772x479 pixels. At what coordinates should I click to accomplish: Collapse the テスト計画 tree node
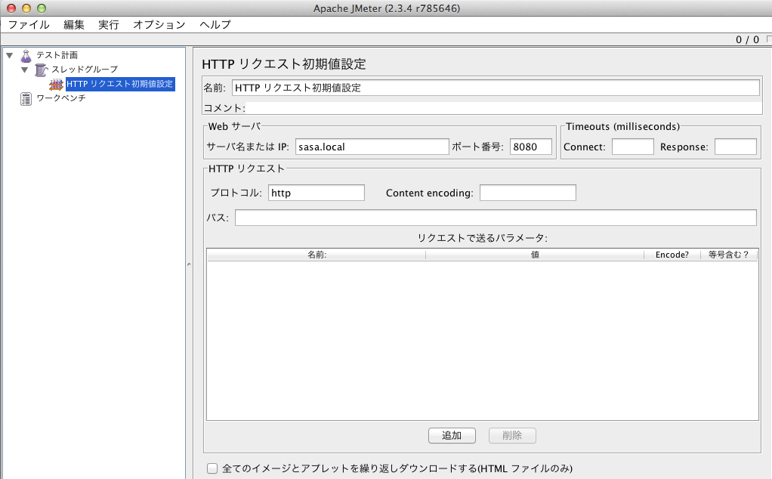9,55
